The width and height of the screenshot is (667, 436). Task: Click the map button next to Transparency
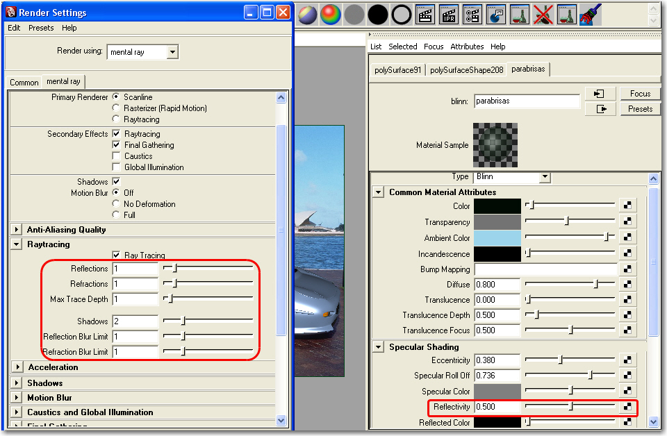pos(627,221)
